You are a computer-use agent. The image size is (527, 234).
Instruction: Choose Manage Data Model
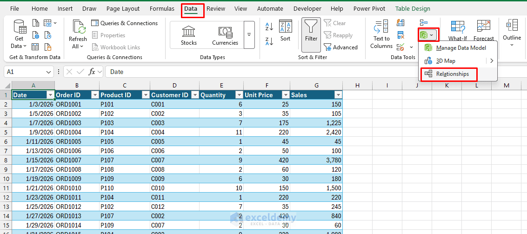[457, 48]
